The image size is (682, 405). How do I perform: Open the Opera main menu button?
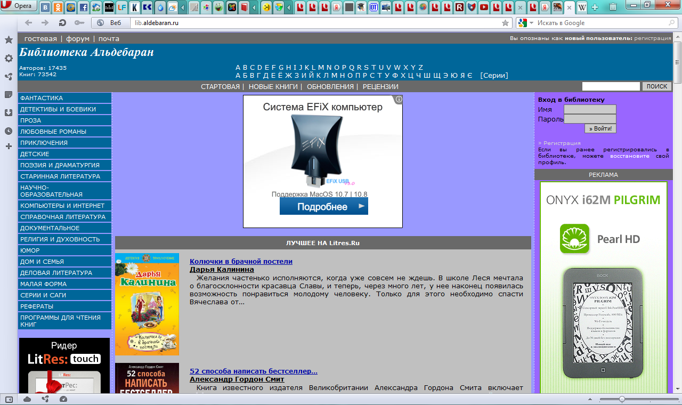(x=19, y=6)
